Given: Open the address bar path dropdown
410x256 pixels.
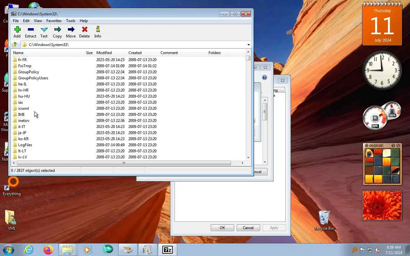Looking at the screenshot, I should pos(249,45).
